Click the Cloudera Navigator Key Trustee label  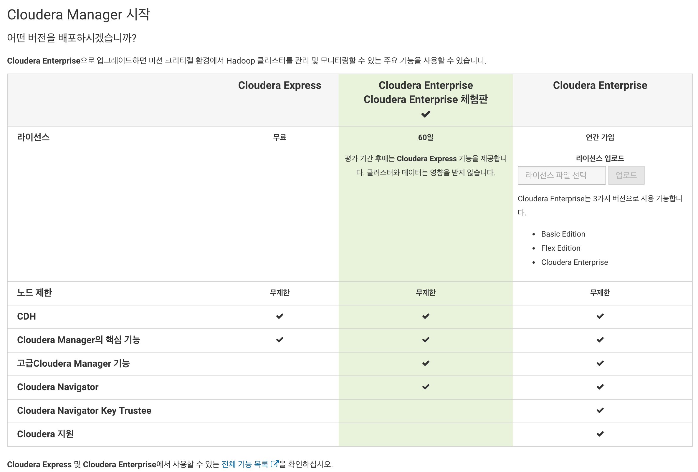click(x=84, y=410)
